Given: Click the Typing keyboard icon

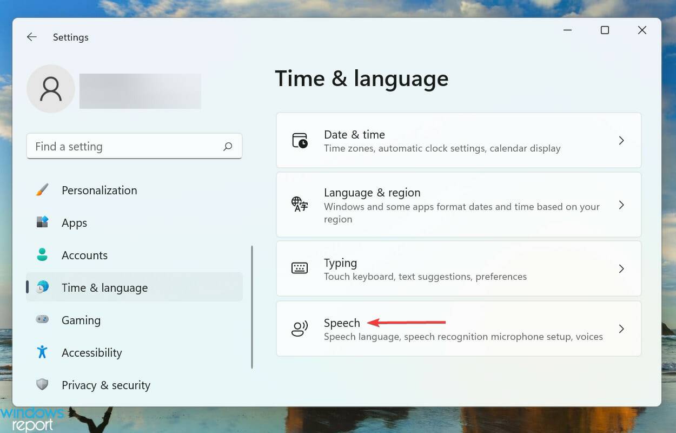Looking at the screenshot, I should pos(300,268).
